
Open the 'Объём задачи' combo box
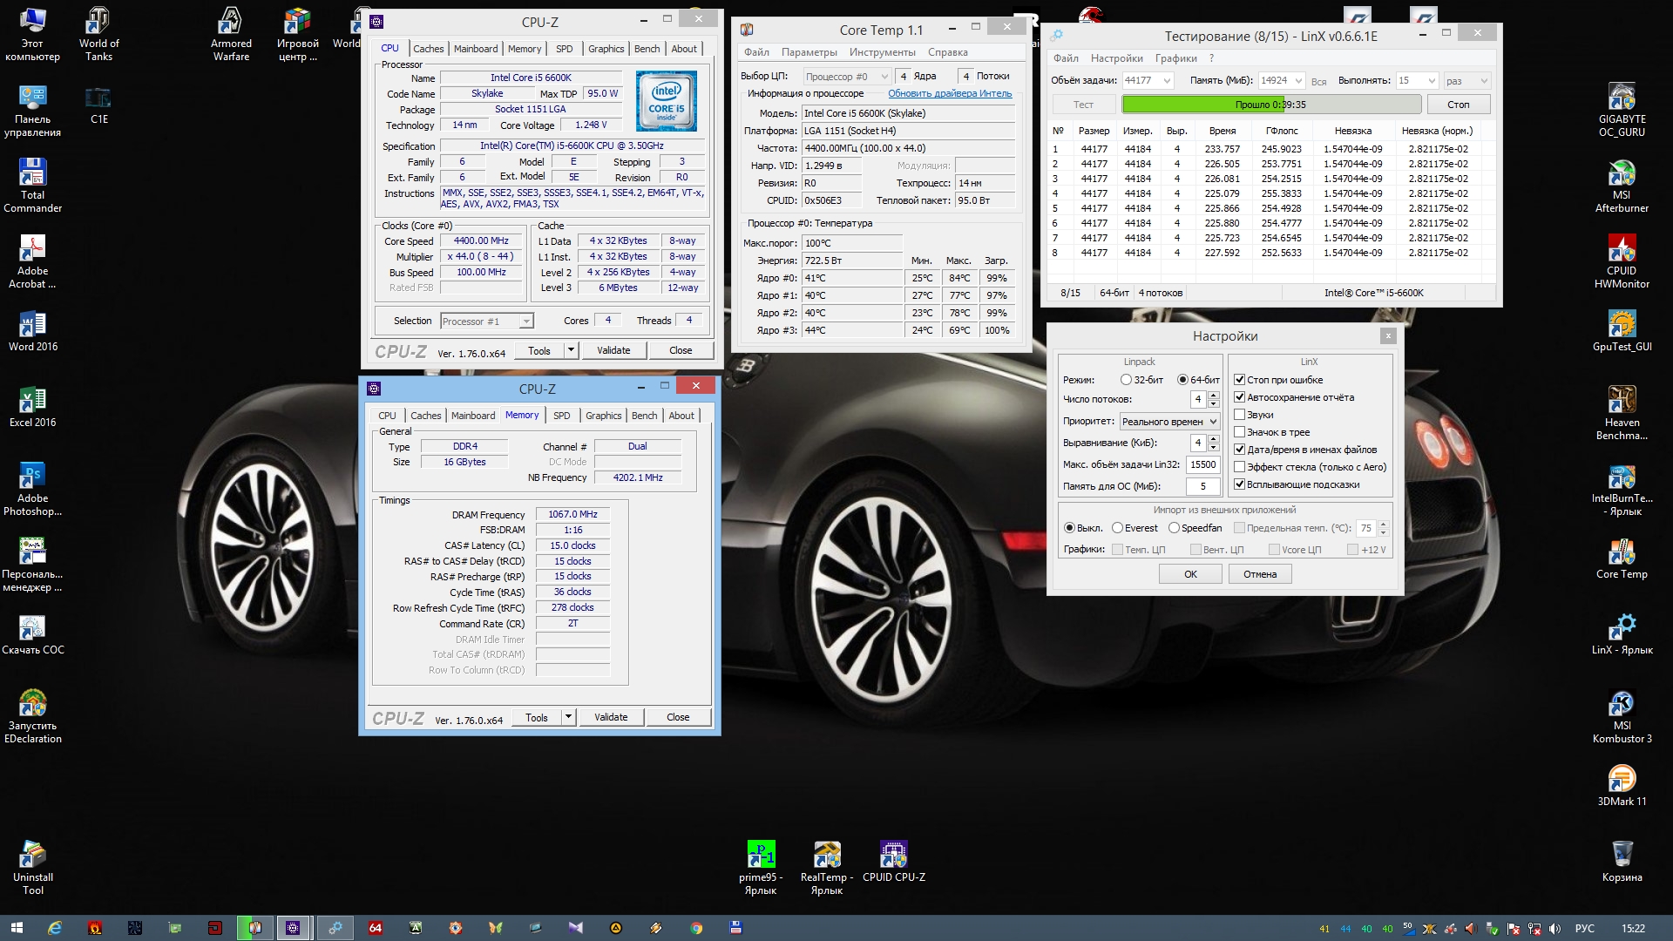[x=1166, y=81]
